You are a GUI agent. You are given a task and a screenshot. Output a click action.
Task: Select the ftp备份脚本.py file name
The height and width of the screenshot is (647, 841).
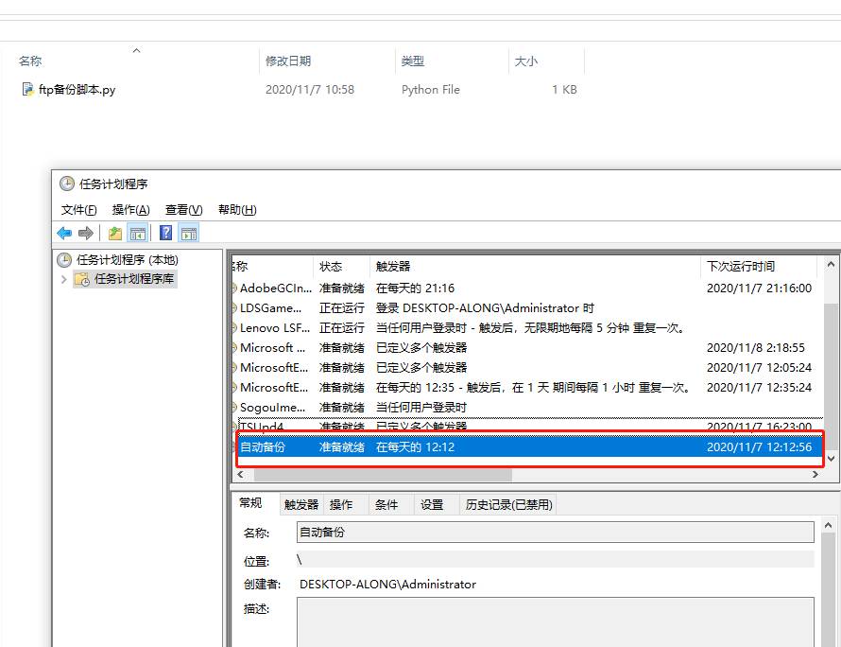pyautogui.click(x=77, y=90)
